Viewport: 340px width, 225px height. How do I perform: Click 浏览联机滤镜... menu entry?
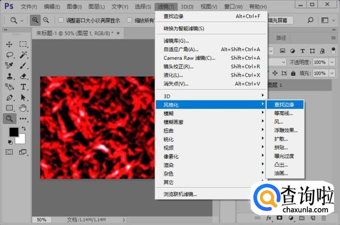coord(180,194)
